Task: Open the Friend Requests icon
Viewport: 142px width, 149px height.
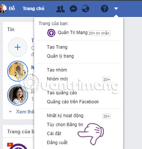Action: 60,9
